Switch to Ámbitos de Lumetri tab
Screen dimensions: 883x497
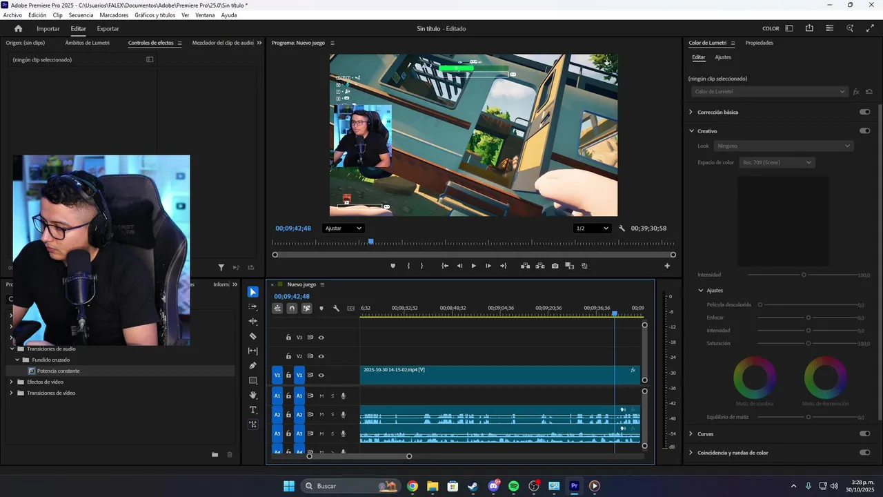pyautogui.click(x=88, y=43)
